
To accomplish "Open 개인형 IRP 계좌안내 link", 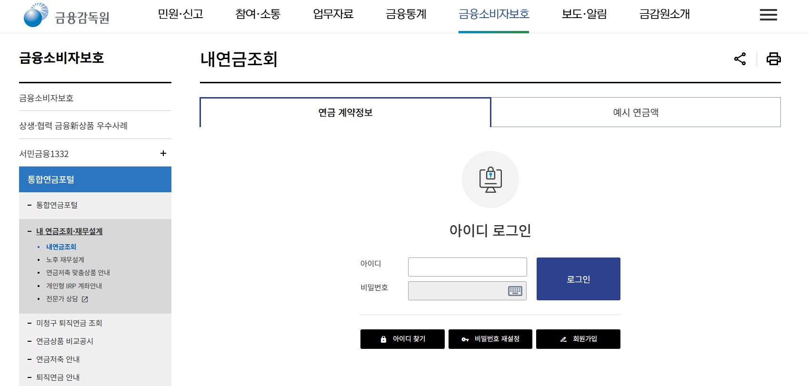I will 74,286.
